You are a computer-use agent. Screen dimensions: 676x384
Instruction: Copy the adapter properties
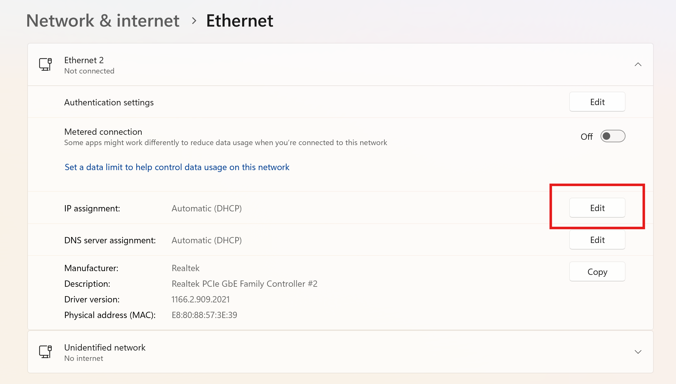pos(597,272)
